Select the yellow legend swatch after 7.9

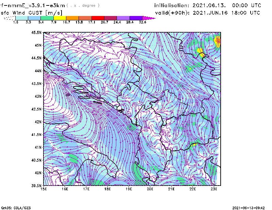[60, 18]
